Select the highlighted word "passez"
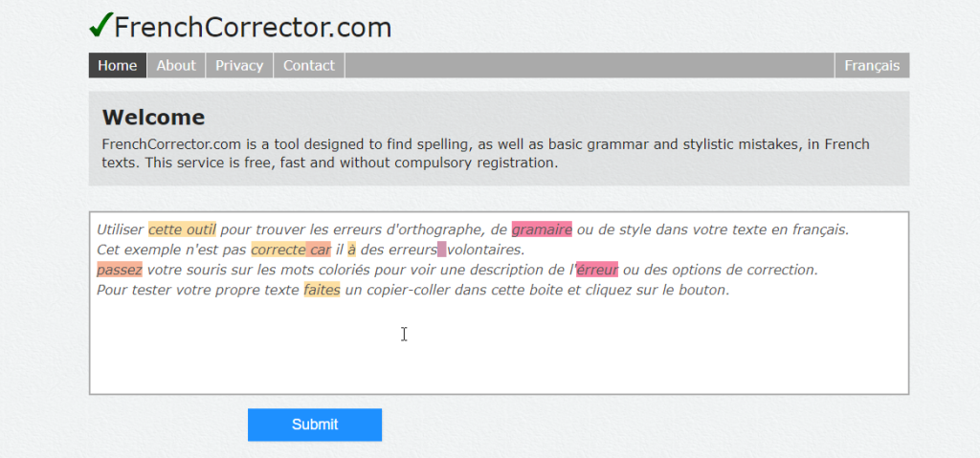The width and height of the screenshot is (980, 458). pyautogui.click(x=120, y=270)
